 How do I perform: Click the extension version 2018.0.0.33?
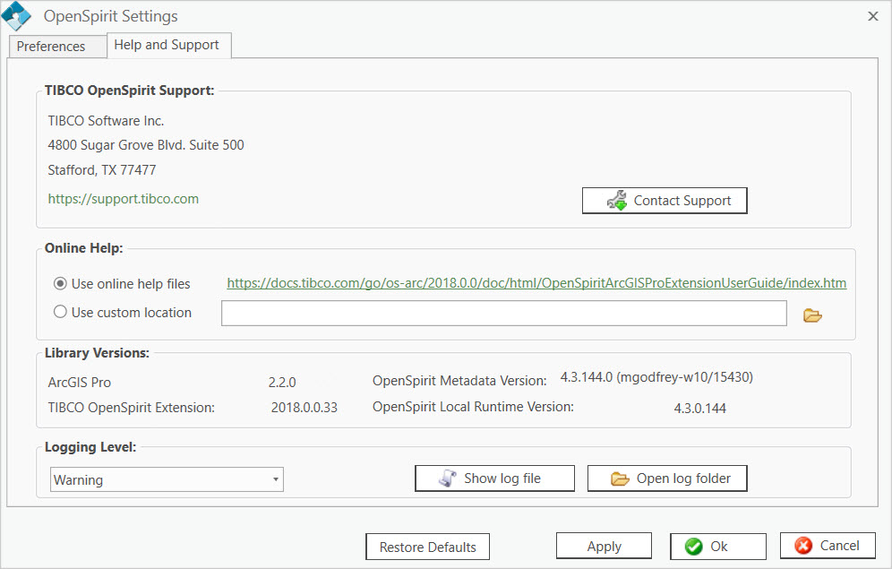click(304, 408)
